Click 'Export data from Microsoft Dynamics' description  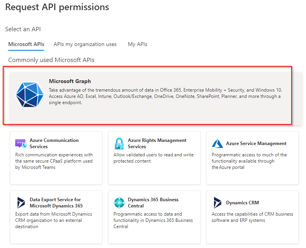tap(54, 220)
